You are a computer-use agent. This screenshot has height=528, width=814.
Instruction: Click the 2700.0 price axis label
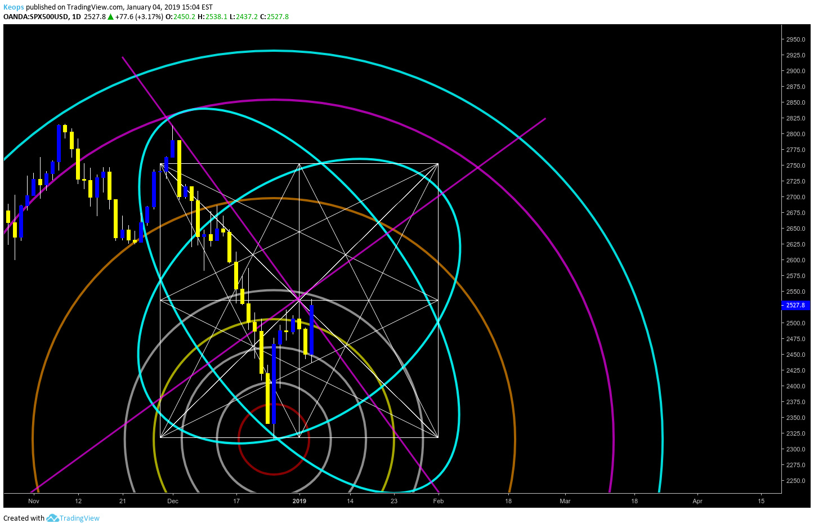pyautogui.click(x=795, y=197)
